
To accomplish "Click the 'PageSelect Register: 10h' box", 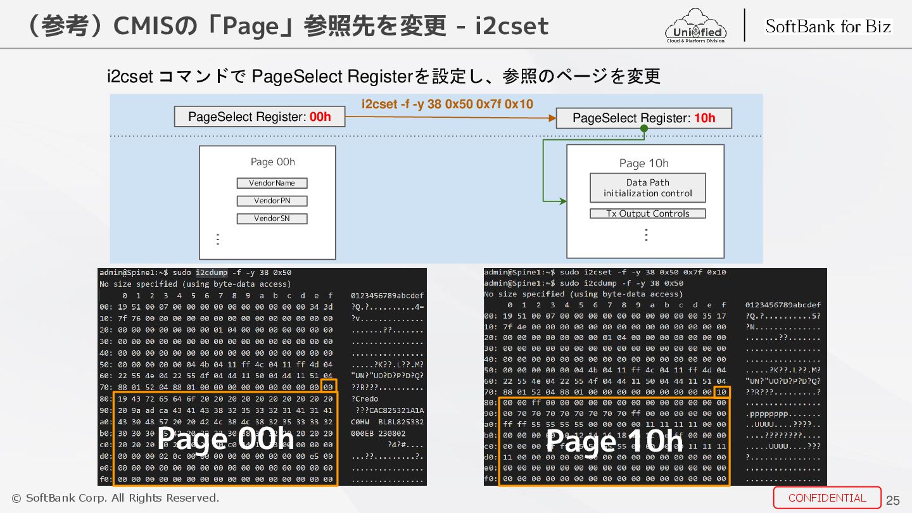I will [x=644, y=118].
